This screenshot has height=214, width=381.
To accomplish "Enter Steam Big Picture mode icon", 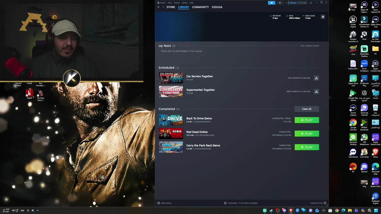I will coord(311,3).
